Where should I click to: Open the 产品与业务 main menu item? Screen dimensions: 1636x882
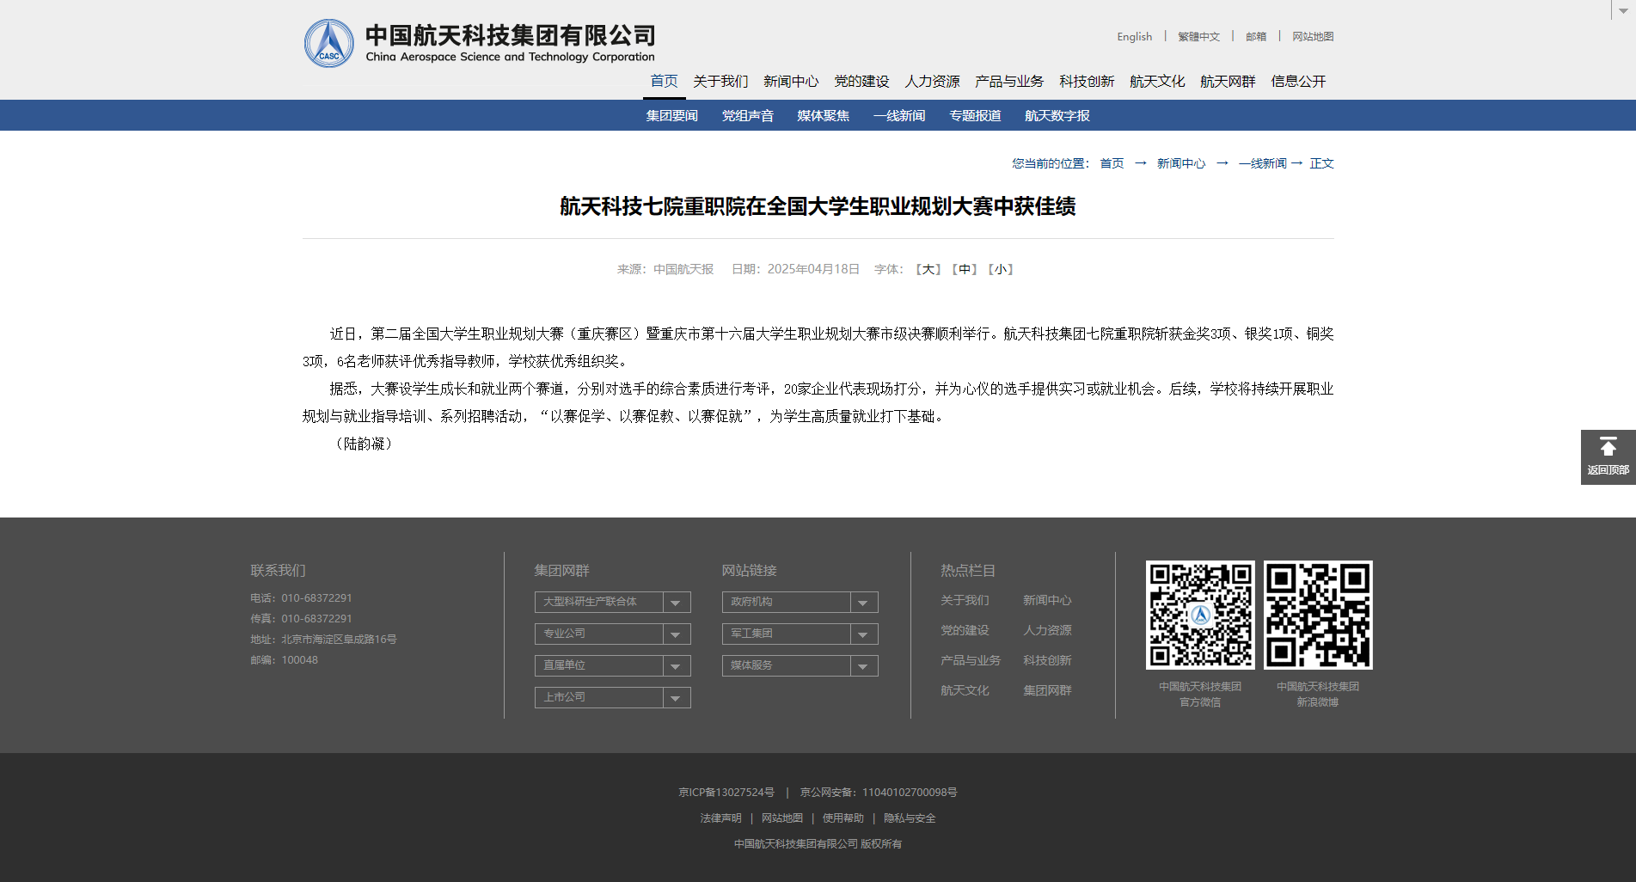coord(1009,81)
